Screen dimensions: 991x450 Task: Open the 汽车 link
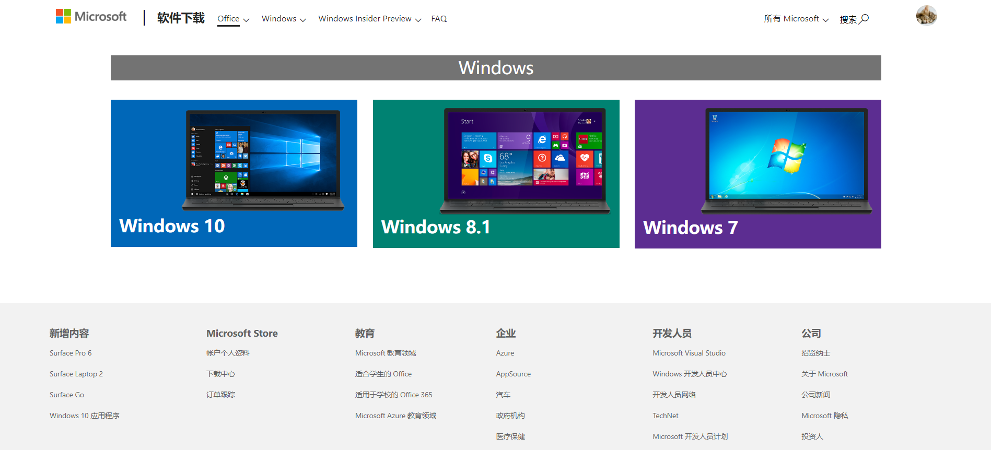(x=503, y=395)
